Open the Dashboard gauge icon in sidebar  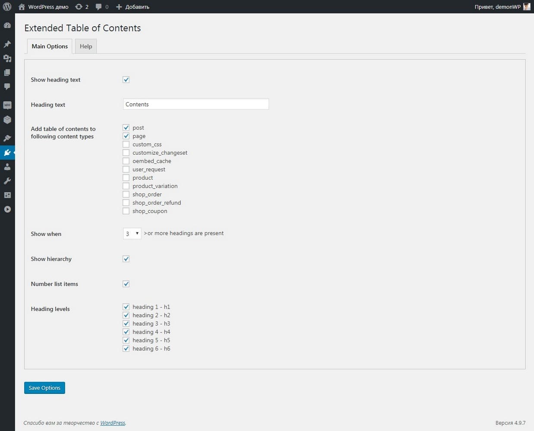[x=7, y=25]
